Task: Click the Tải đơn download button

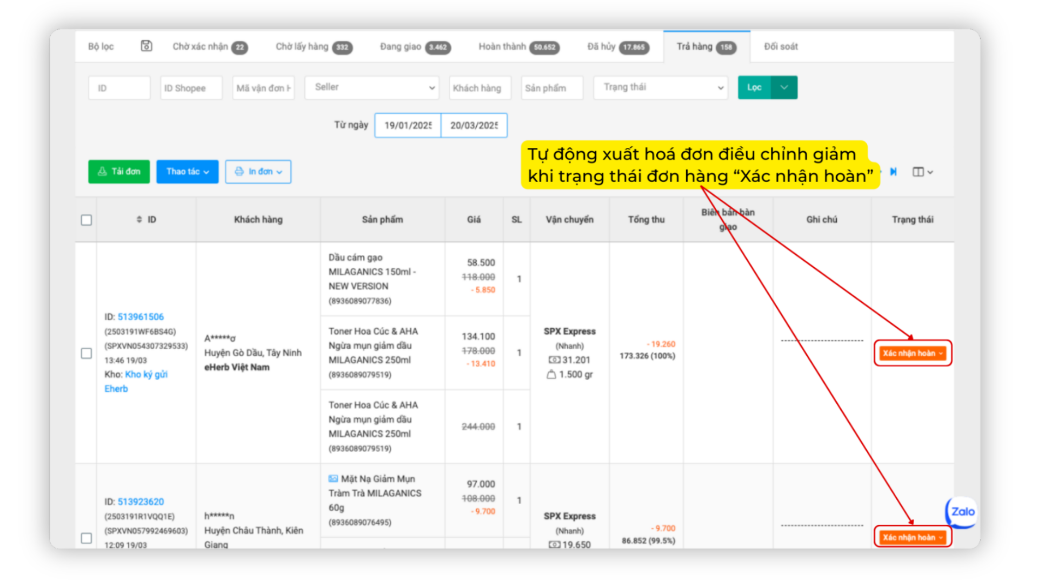Action: point(119,172)
